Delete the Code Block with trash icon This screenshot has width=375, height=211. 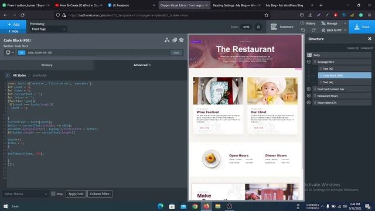click(182, 40)
